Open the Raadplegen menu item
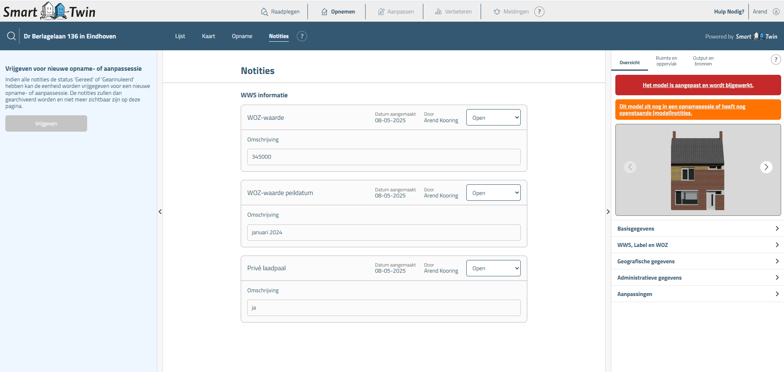Viewport: 784px width, 372px height. pos(280,11)
